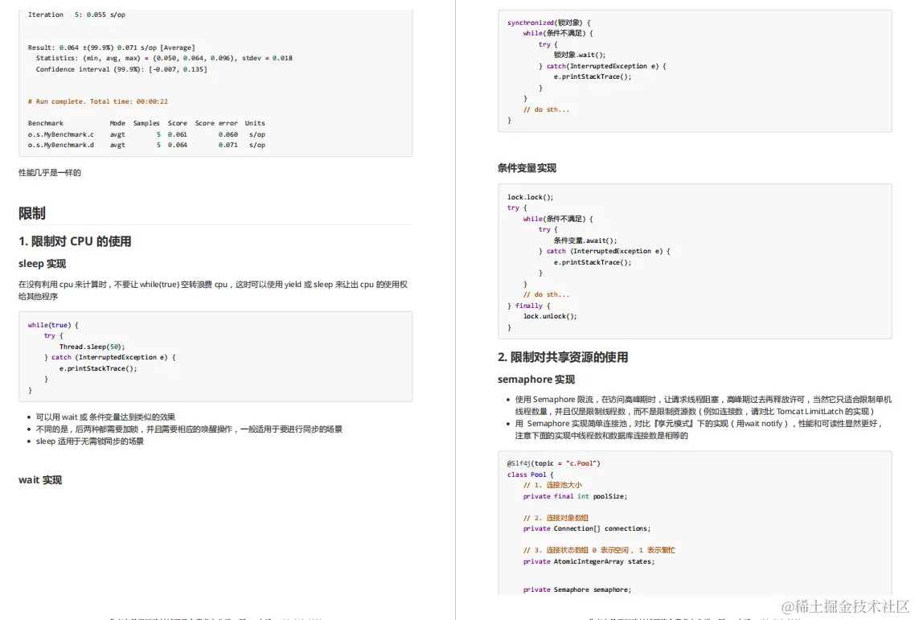The image size is (915, 620).
Task: Click the '@Slf4j(topic = "c.Pool")' annotation line
Action: [554, 463]
